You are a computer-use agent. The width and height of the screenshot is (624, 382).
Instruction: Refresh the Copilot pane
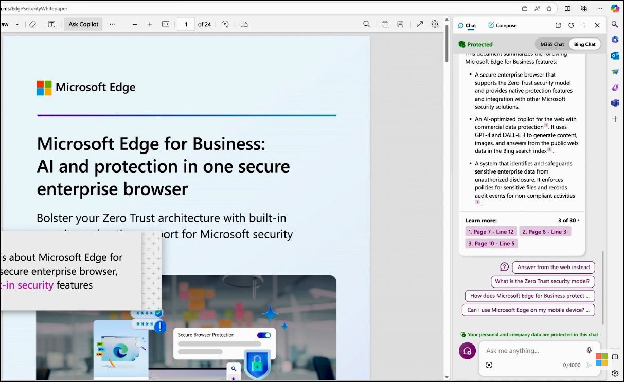(x=571, y=25)
